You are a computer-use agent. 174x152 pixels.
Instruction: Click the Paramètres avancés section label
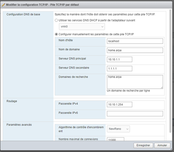click(x=19, y=125)
